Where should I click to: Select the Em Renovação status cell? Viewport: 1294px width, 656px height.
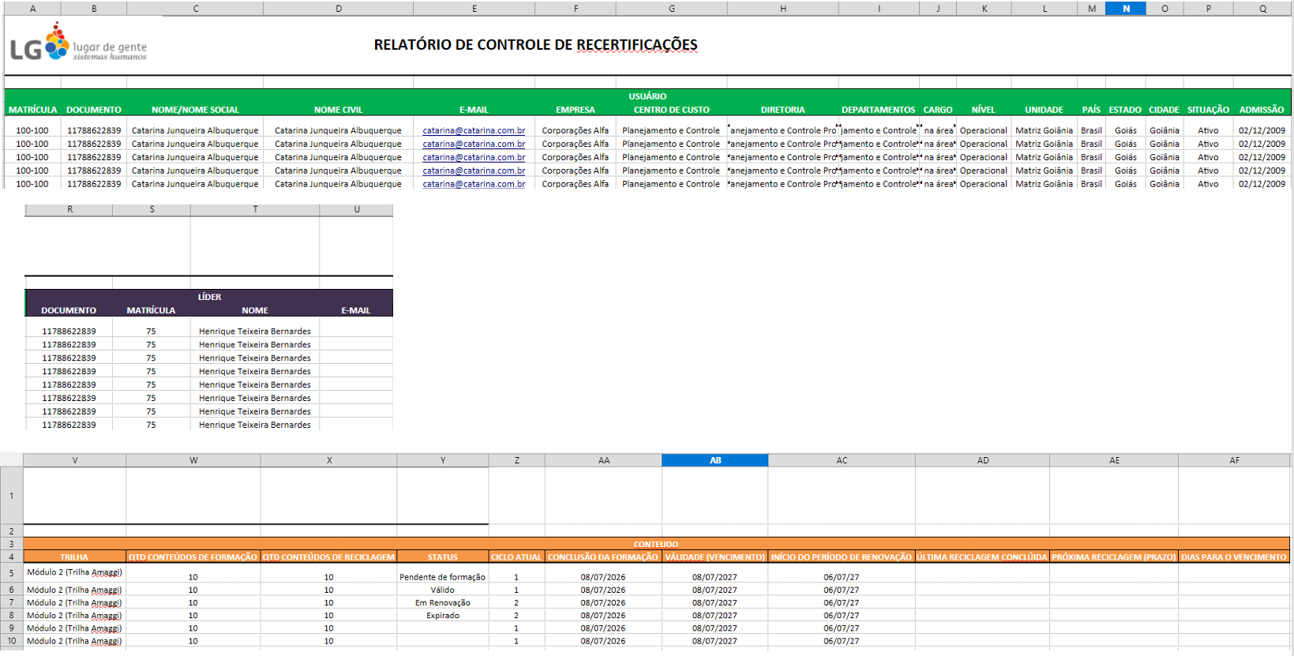443,602
